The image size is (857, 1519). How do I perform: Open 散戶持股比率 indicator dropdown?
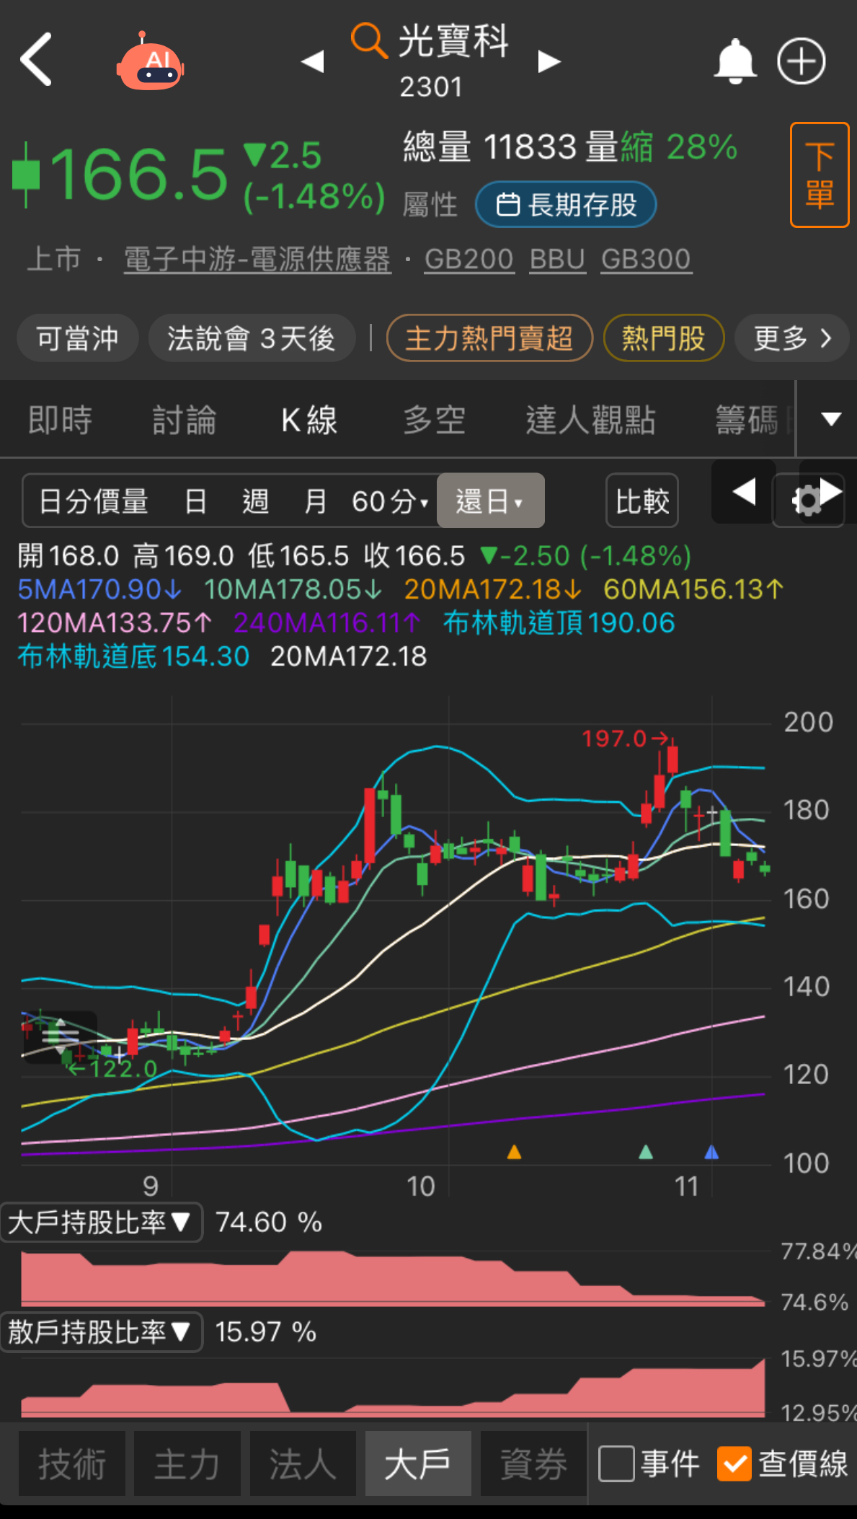101,1331
